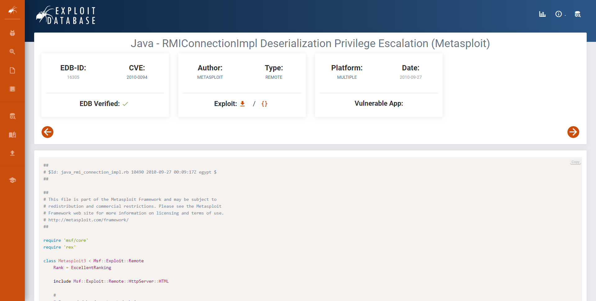Go to previous exploit with left arrow
This screenshot has height=301, width=596.
(47, 132)
